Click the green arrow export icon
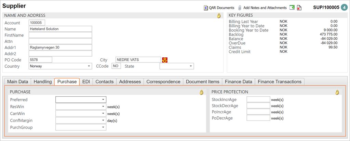Viewport: 350px width, 141px height. click(292, 8)
